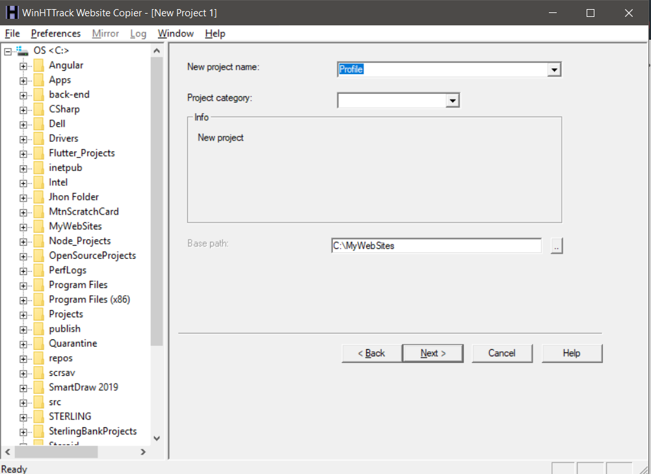Proceed with the Next button
This screenshot has width=651, height=474.
point(433,353)
